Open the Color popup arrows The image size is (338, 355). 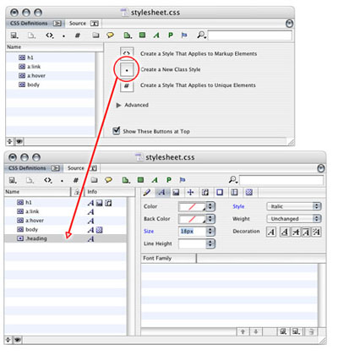[210, 206]
